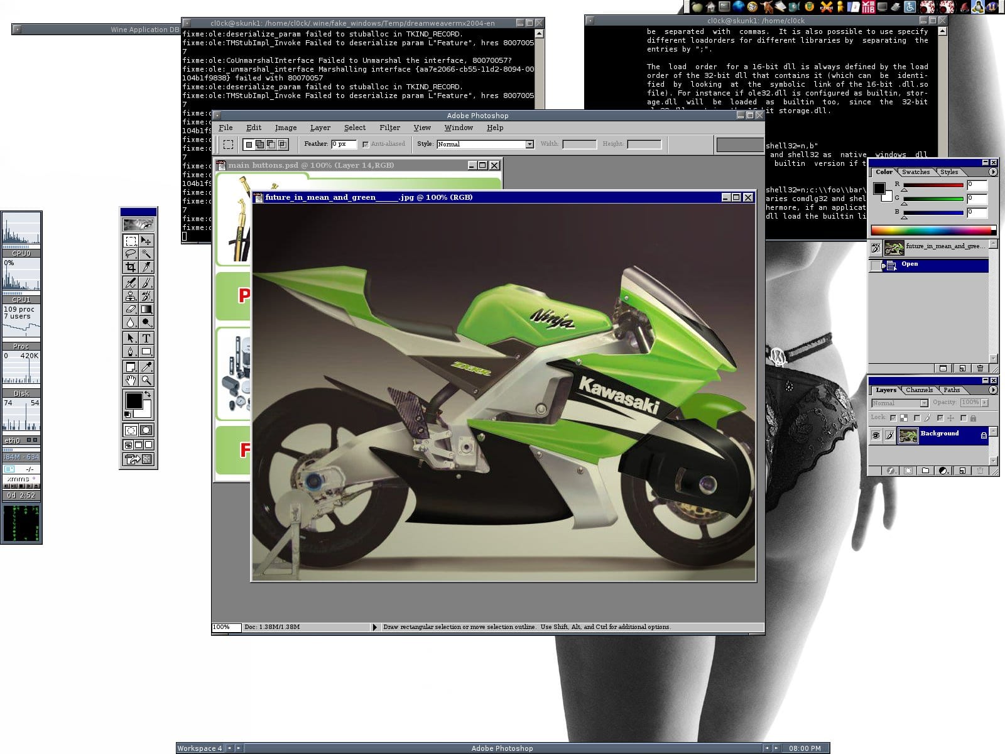Open the new adjustment layer menu

pos(943,471)
